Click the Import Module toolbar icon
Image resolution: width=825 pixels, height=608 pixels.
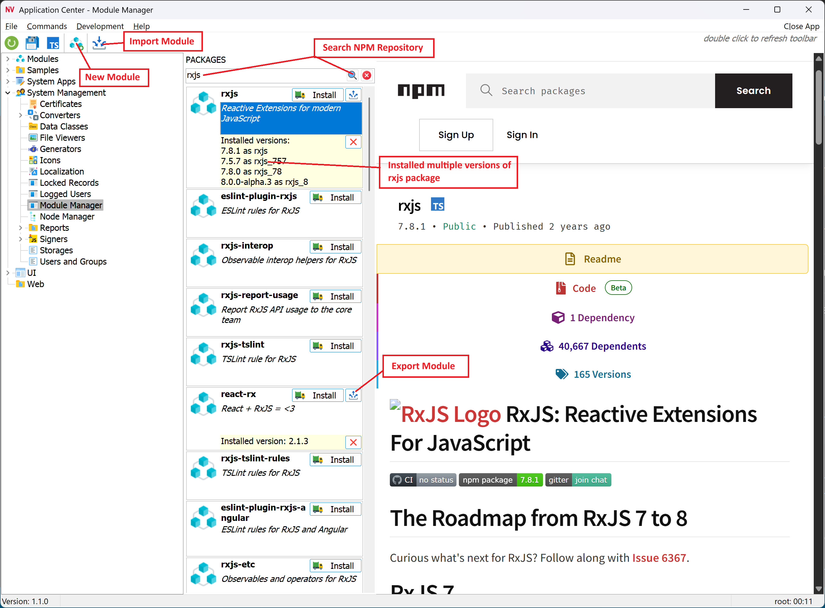click(x=99, y=43)
